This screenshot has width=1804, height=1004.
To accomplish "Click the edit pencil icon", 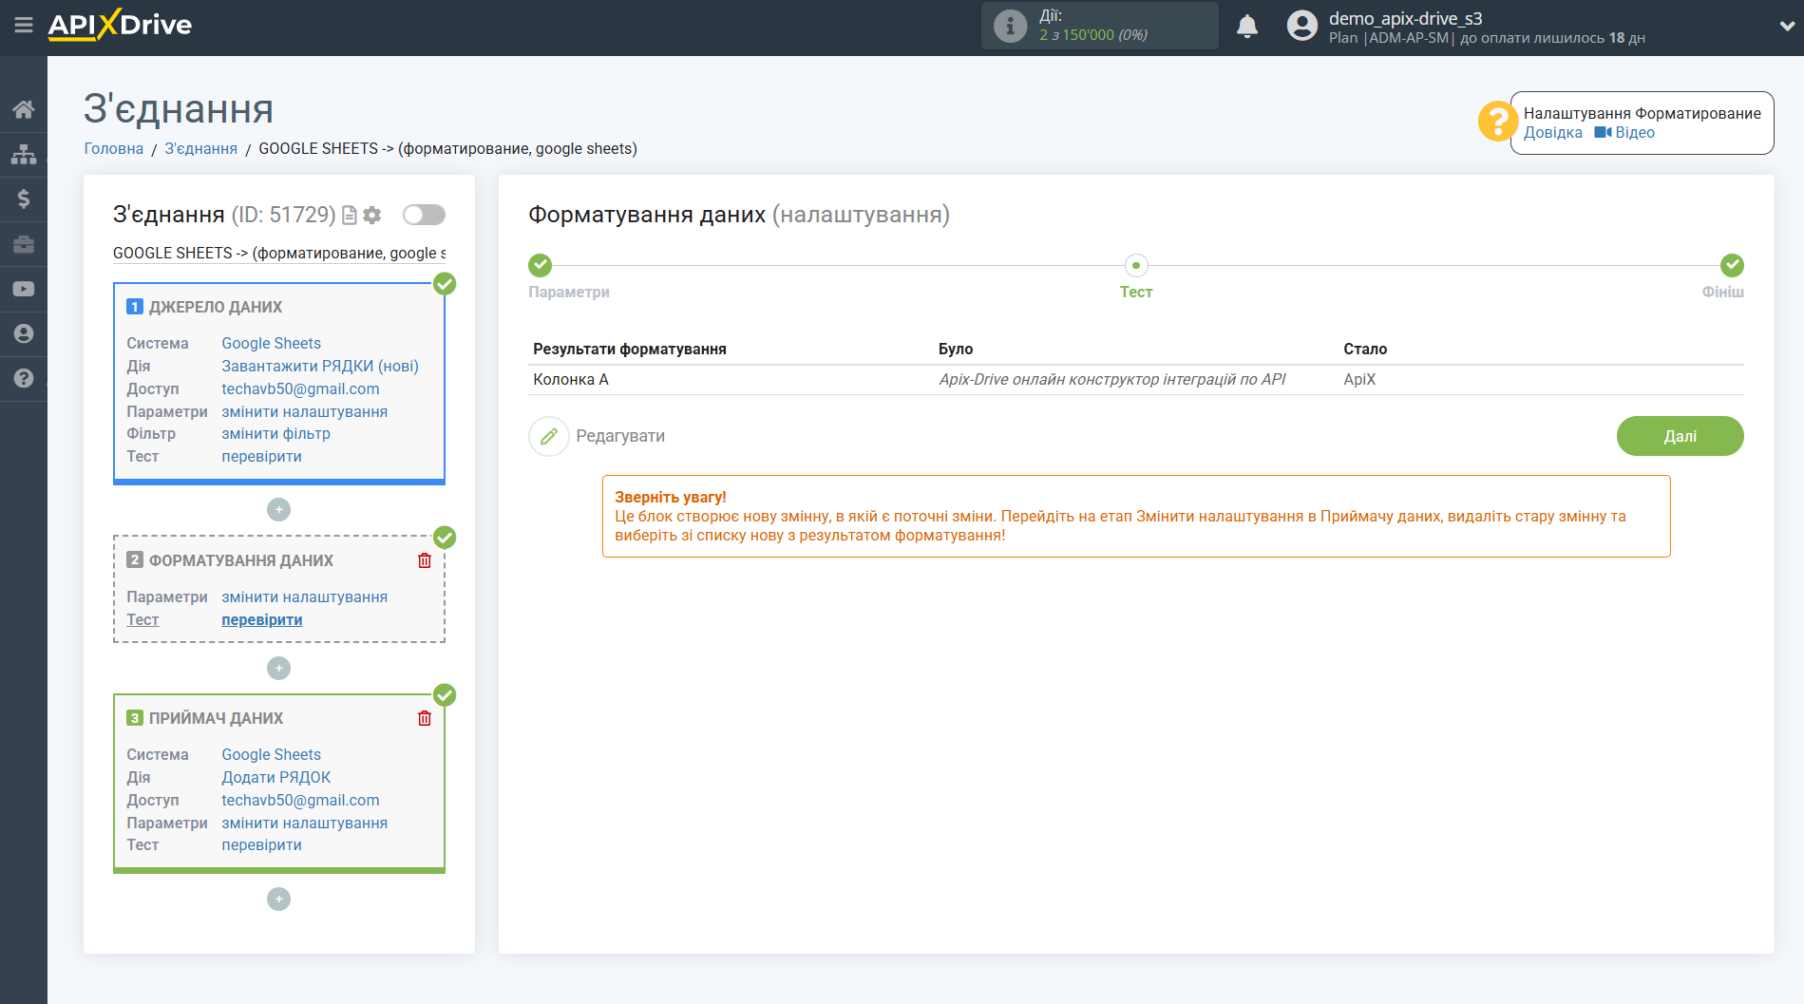I will [549, 436].
